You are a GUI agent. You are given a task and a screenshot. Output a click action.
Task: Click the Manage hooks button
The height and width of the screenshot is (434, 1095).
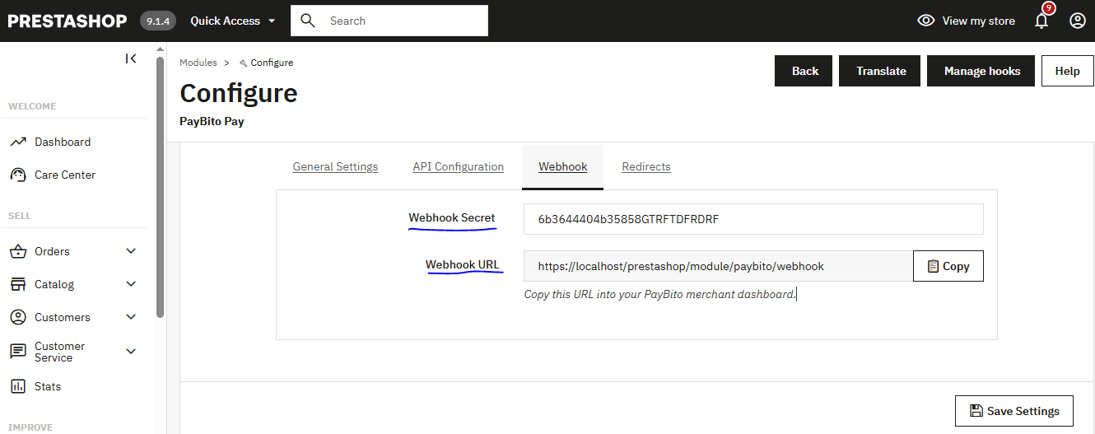pos(982,71)
